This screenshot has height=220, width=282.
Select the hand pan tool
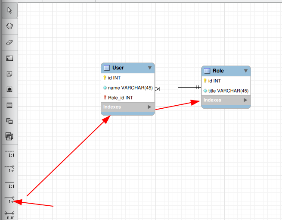pos(9,26)
